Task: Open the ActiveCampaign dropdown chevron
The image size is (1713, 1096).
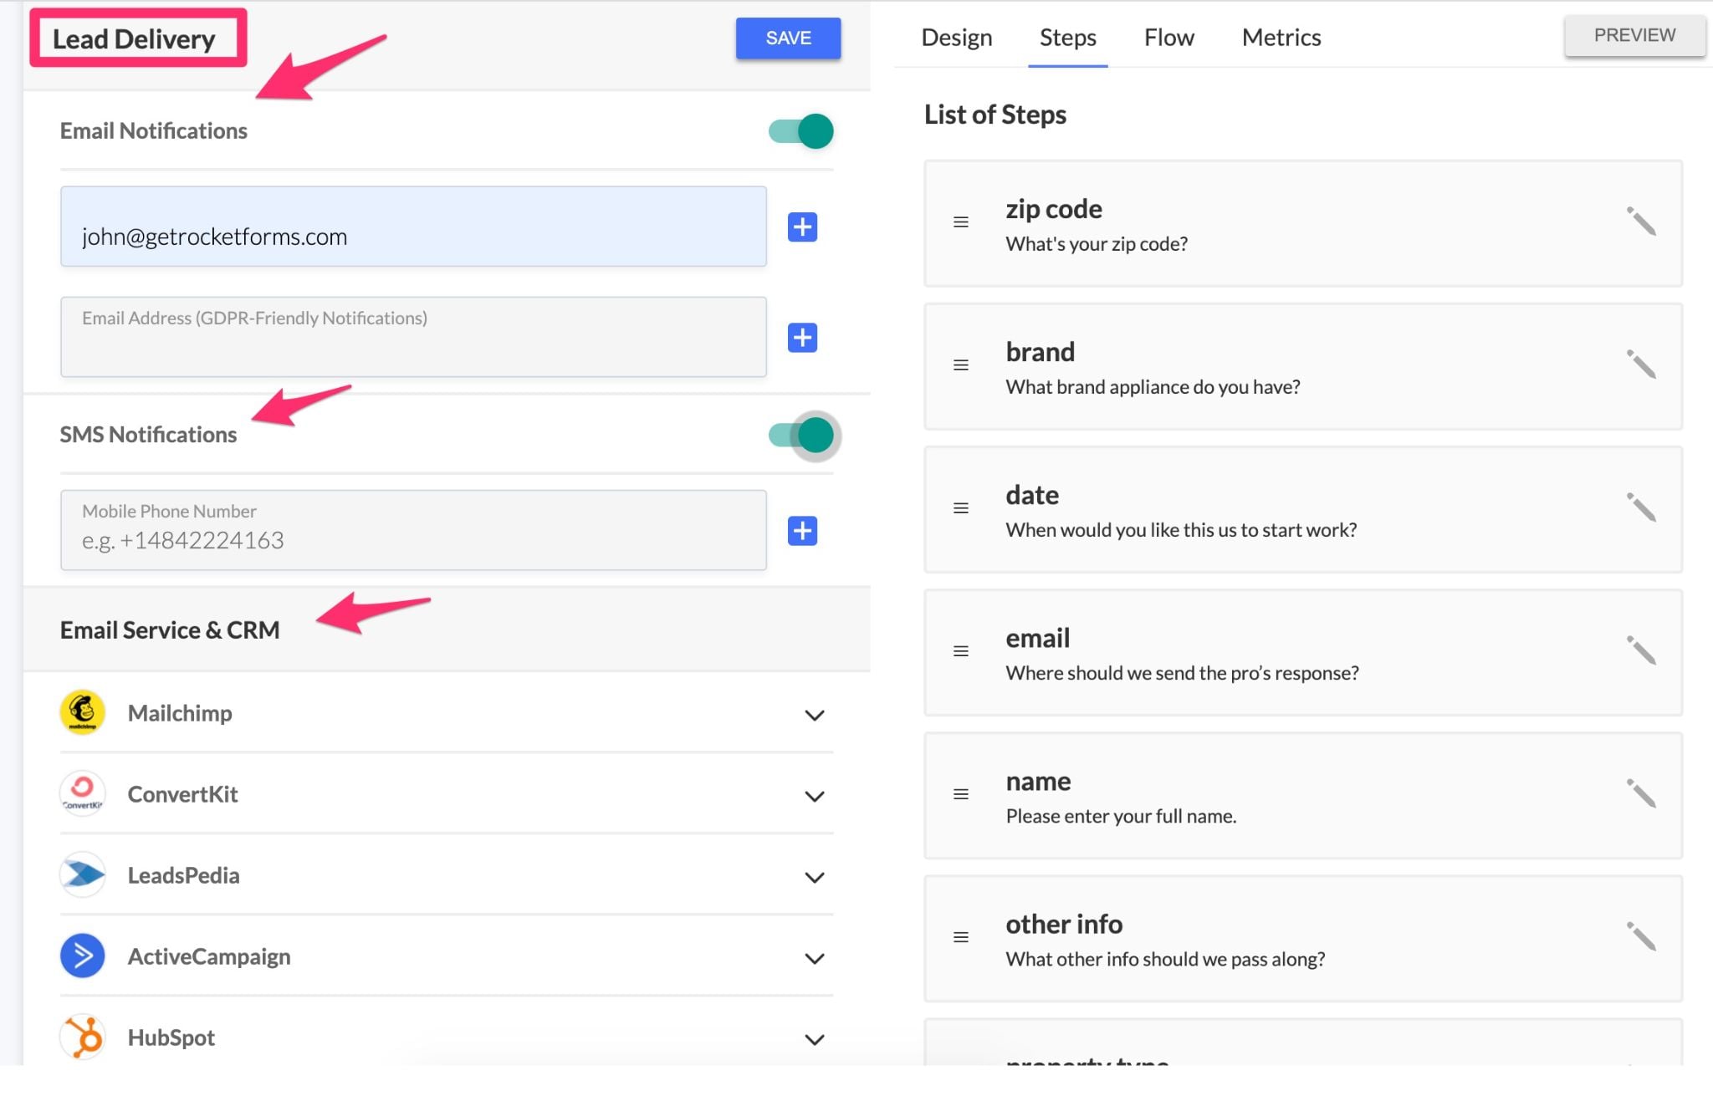Action: click(814, 958)
